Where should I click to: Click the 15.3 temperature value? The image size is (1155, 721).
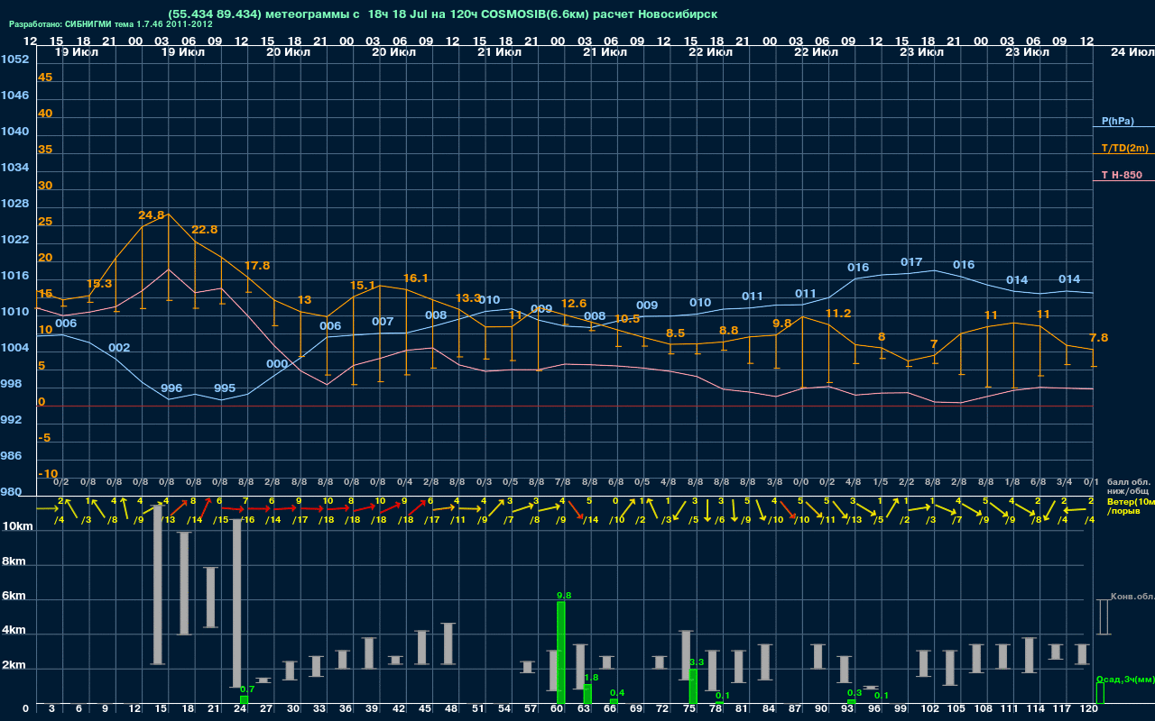99,284
